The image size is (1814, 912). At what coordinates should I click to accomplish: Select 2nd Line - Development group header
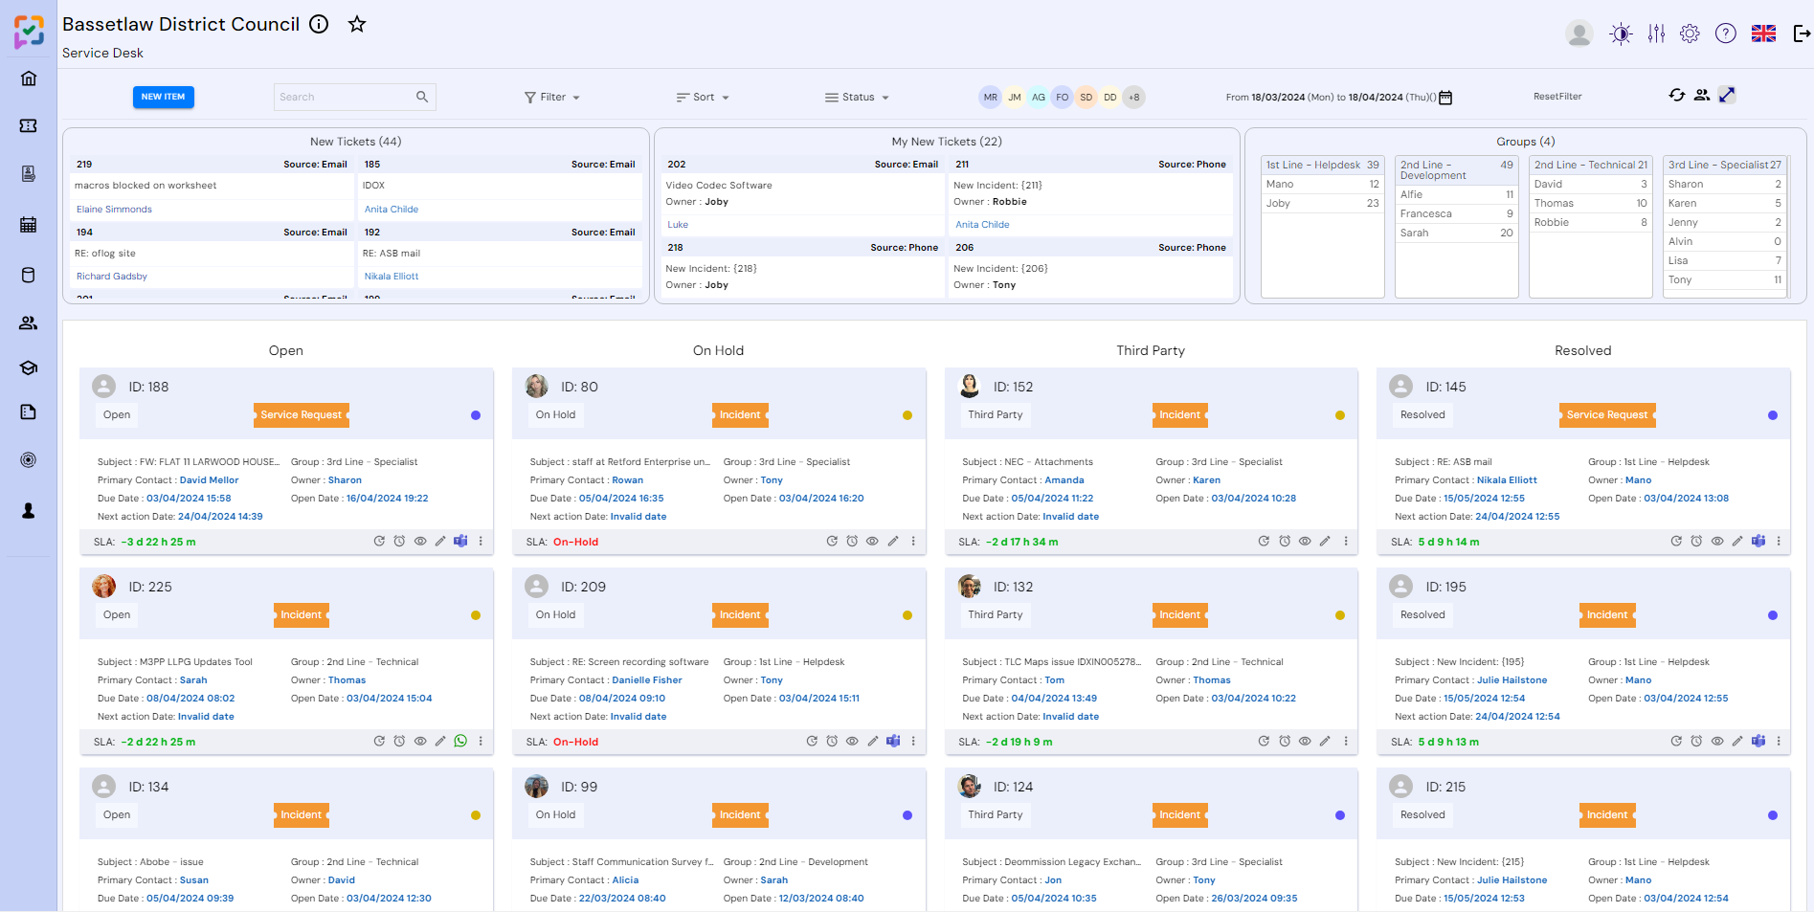click(x=1457, y=170)
